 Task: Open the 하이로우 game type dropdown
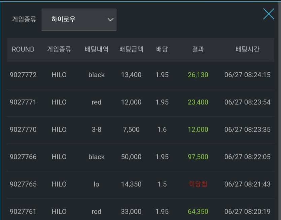click(x=79, y=20)
